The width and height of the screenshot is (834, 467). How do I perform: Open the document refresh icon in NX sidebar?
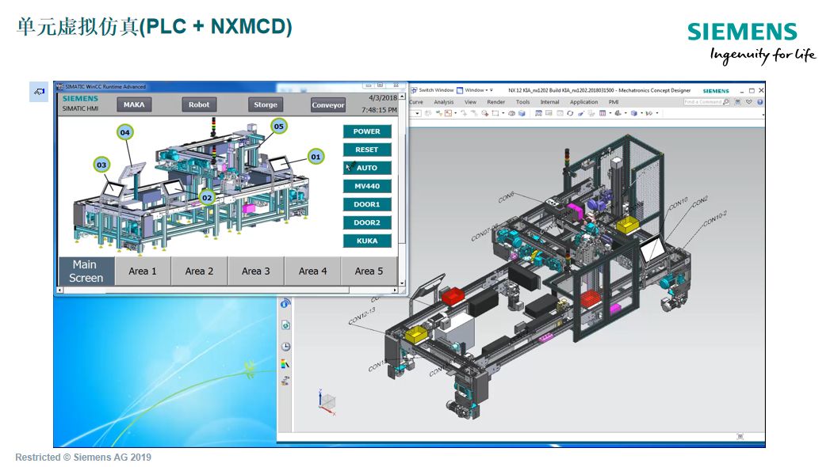[285, 325]
